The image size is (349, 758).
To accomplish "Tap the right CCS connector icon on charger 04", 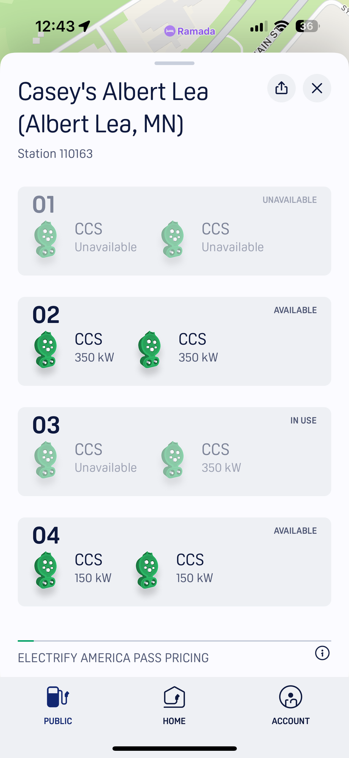I will click(x=147, y=570).
